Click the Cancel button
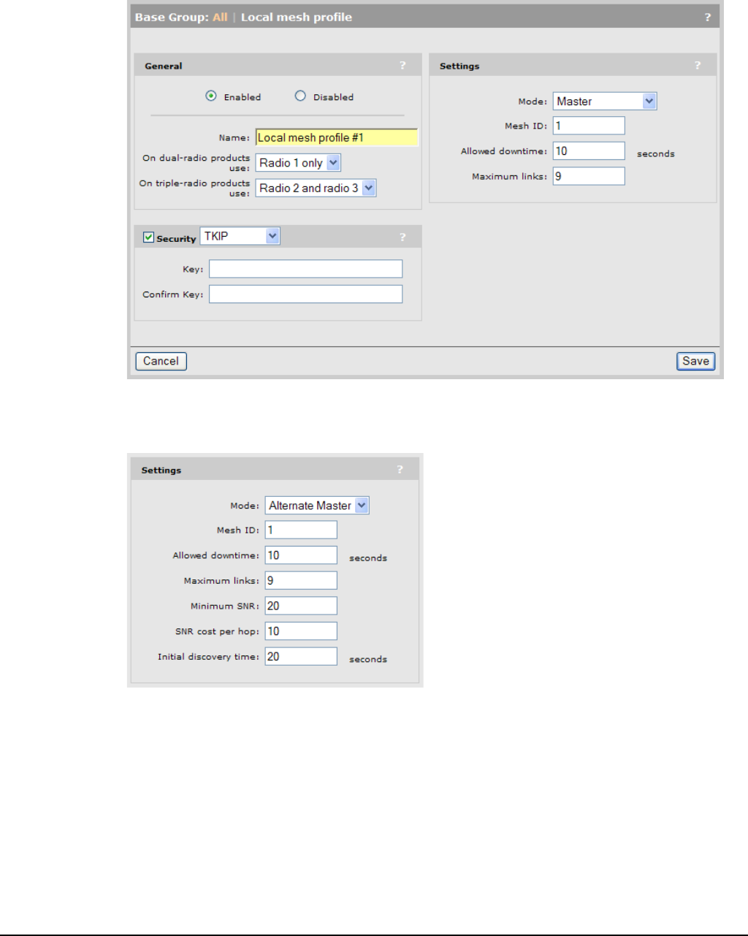Viewport: 748px width, 936px height. [x=161, y=361]
